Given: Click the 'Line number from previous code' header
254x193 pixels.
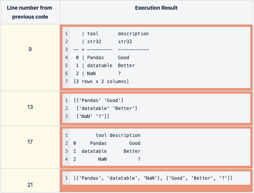Looking at the screenshot, I should tap(30, 12).
